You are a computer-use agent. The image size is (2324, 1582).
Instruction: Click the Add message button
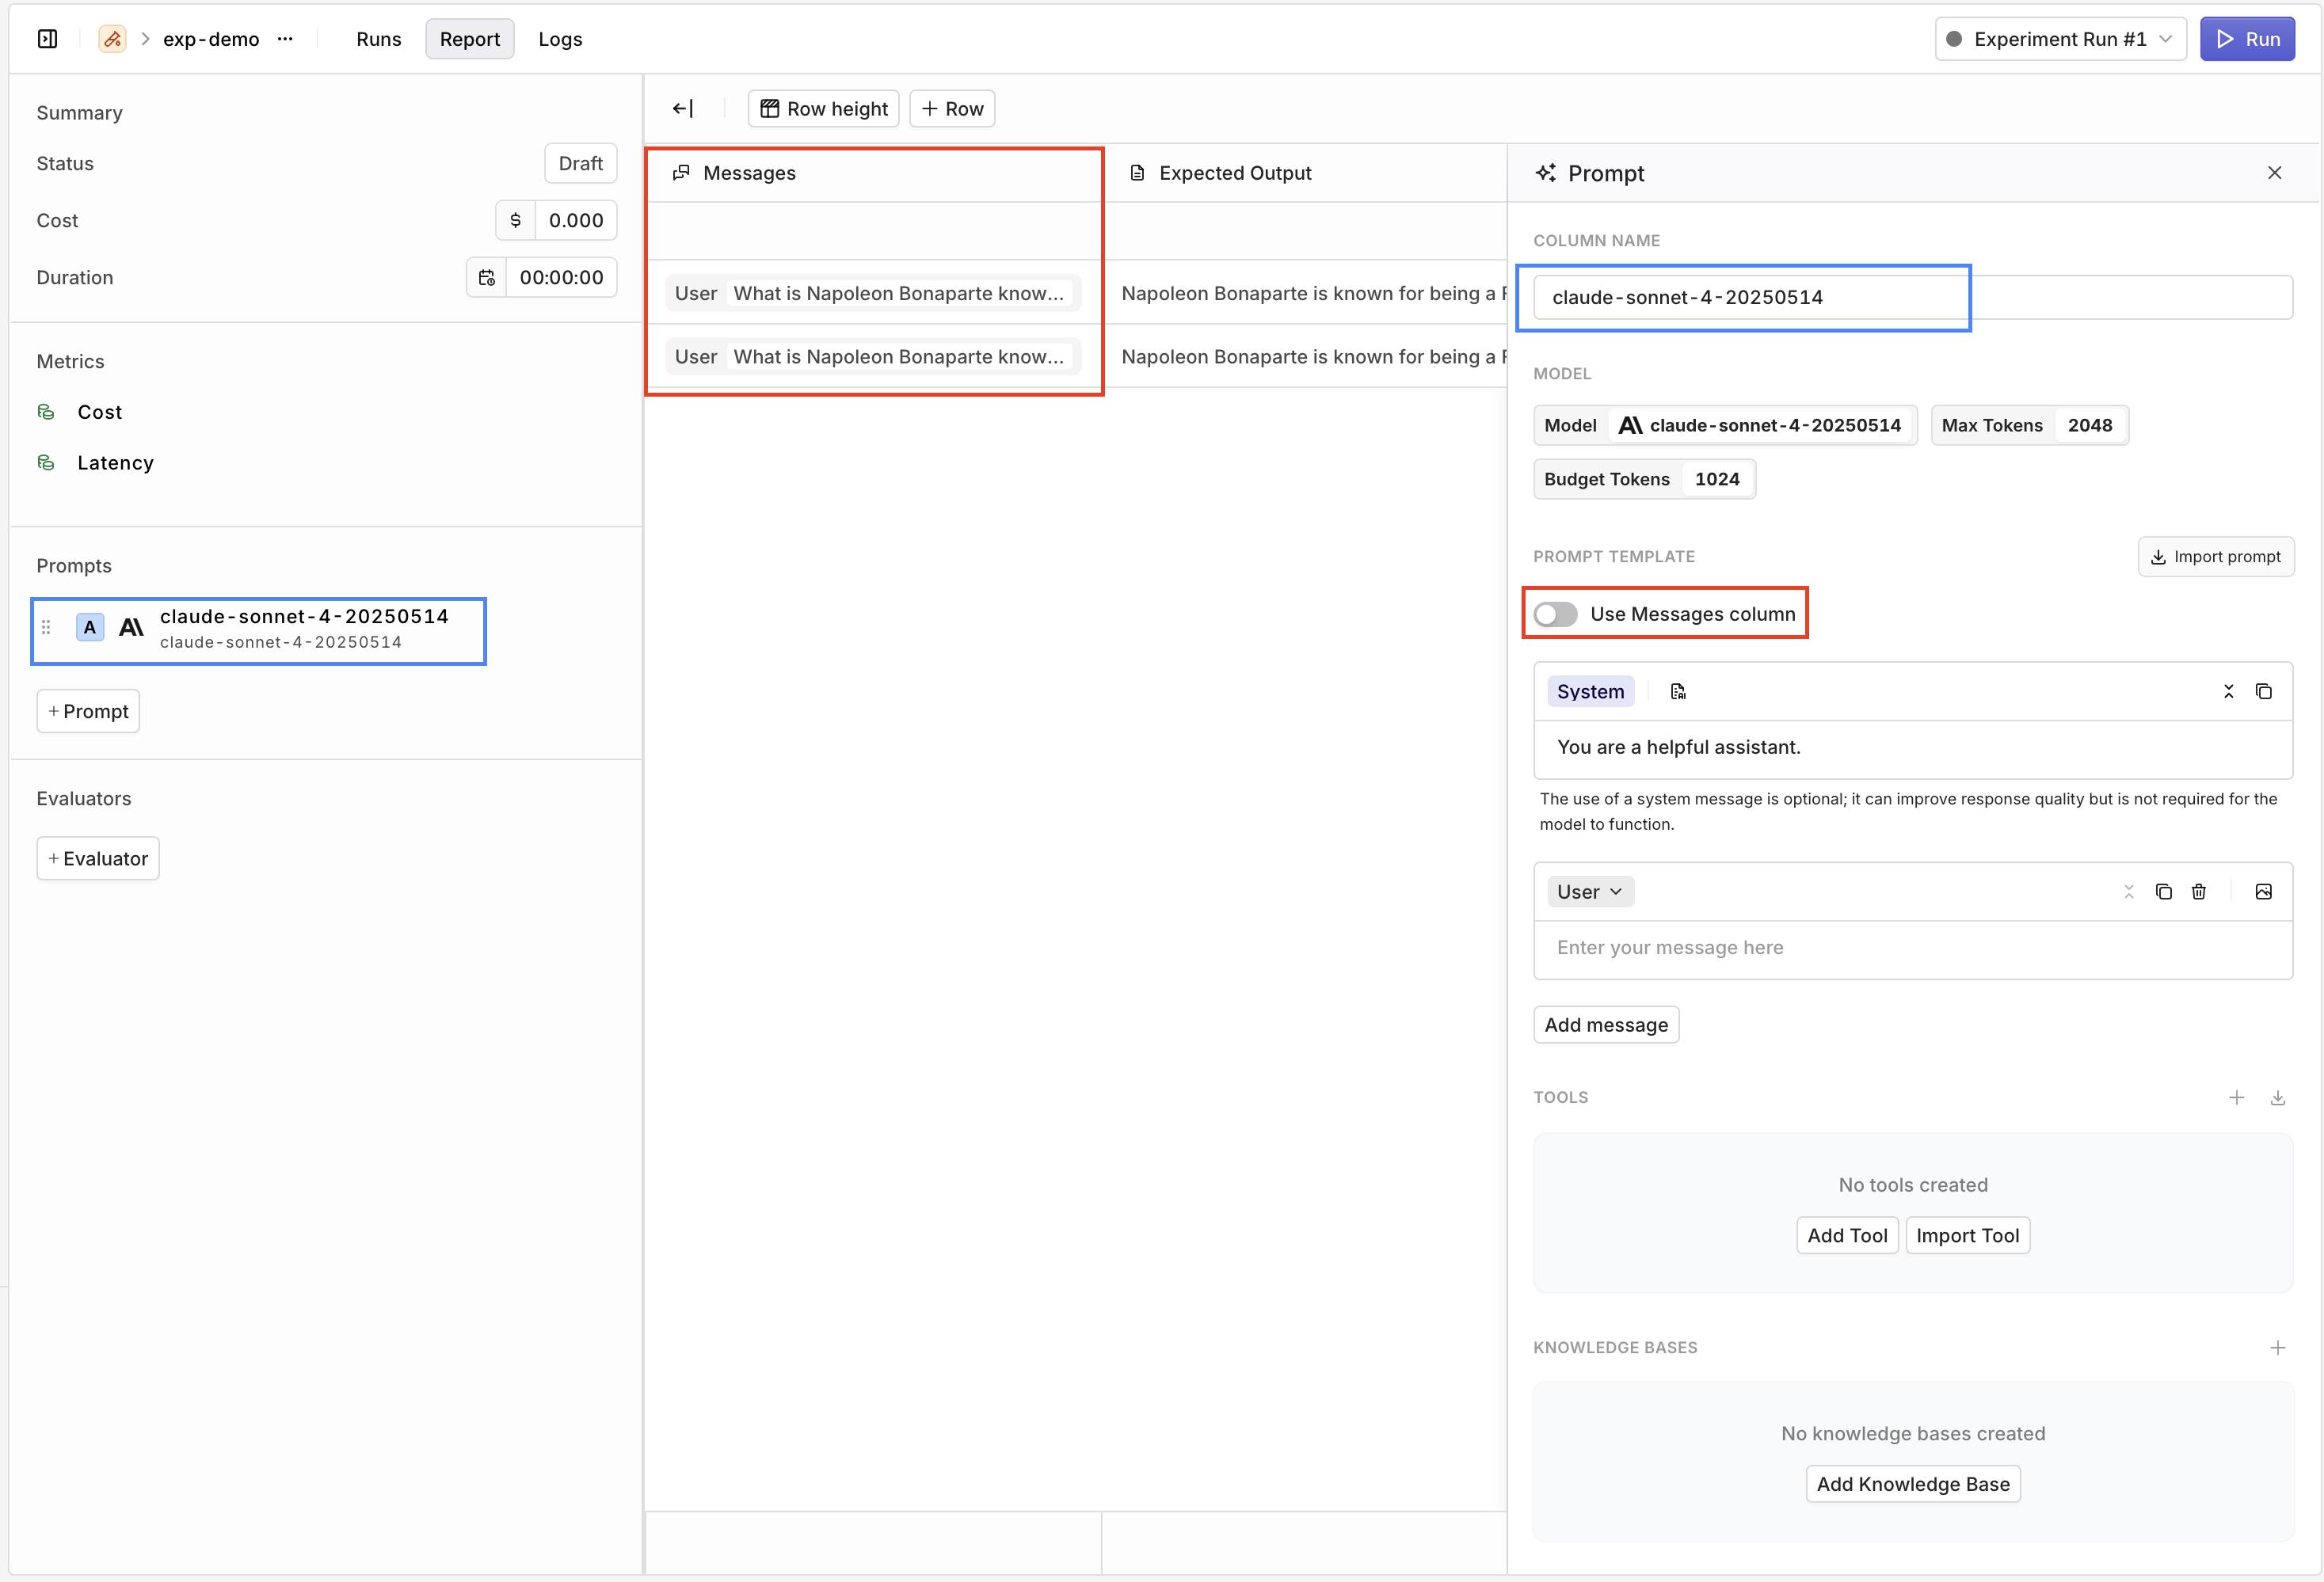pos(1606,1025)
